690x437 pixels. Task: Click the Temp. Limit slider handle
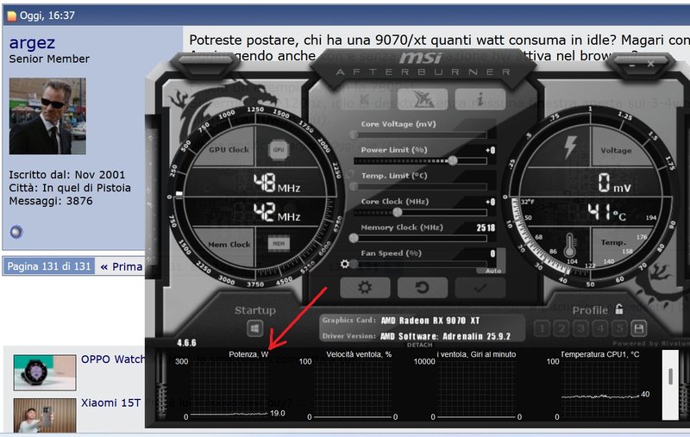(354, 186)
